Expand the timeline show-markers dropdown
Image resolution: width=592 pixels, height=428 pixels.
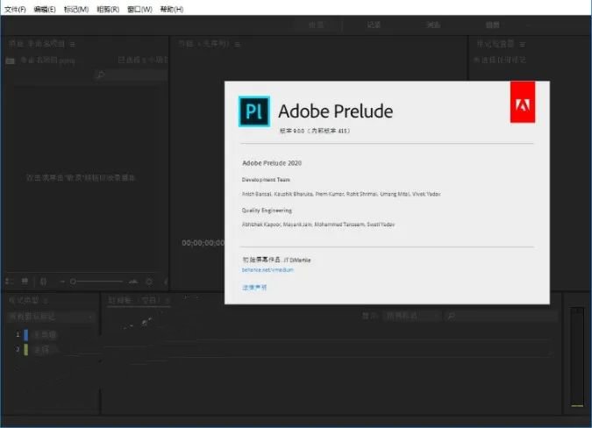pyautogui.click(x=411, y=316)
